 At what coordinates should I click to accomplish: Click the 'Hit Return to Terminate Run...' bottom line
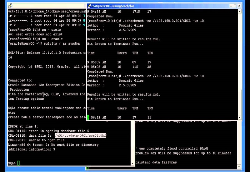(x=115, y=99)
